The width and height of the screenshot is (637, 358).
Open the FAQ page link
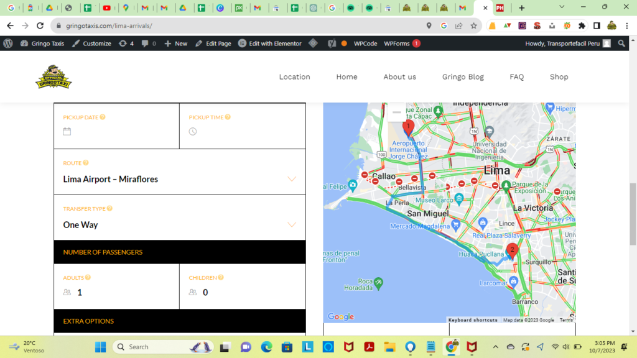point(517,76)
